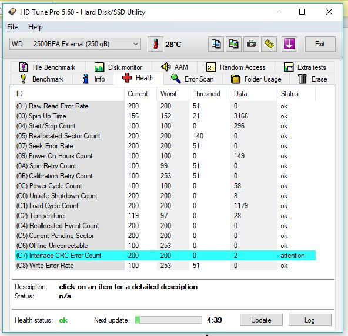Switch to the AAM tab

pyautogui.click(x=175, y=67)
